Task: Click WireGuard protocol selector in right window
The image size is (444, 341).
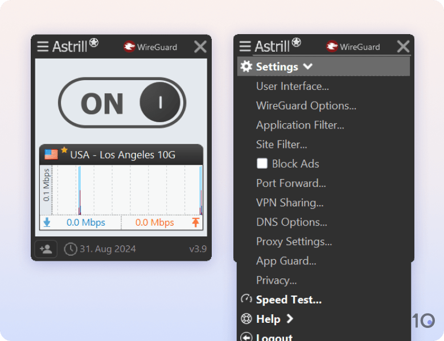Action: 353,47
